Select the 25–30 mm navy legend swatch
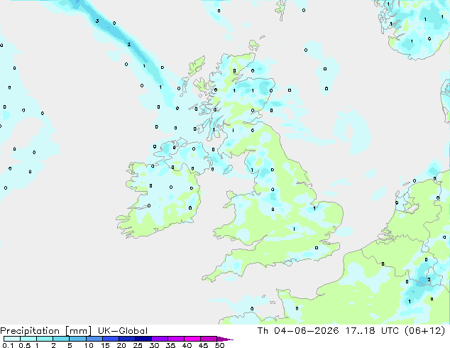The width and height of the screenshot is (450, 348). coord(143,339)
